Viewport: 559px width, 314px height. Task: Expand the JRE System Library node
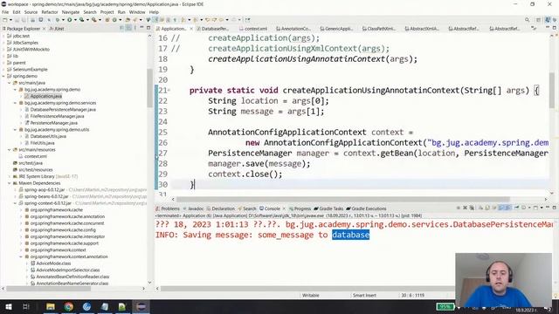[x=10, y=176]
